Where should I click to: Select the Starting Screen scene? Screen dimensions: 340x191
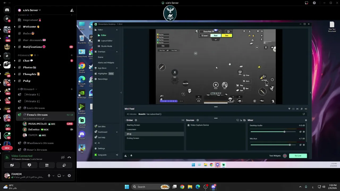pyautogui.click(x=154, y=125)
